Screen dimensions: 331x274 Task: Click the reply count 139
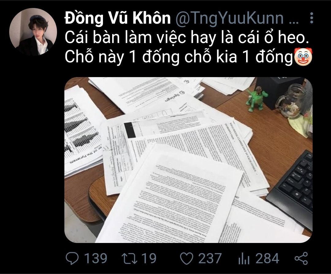pos(96,258)
